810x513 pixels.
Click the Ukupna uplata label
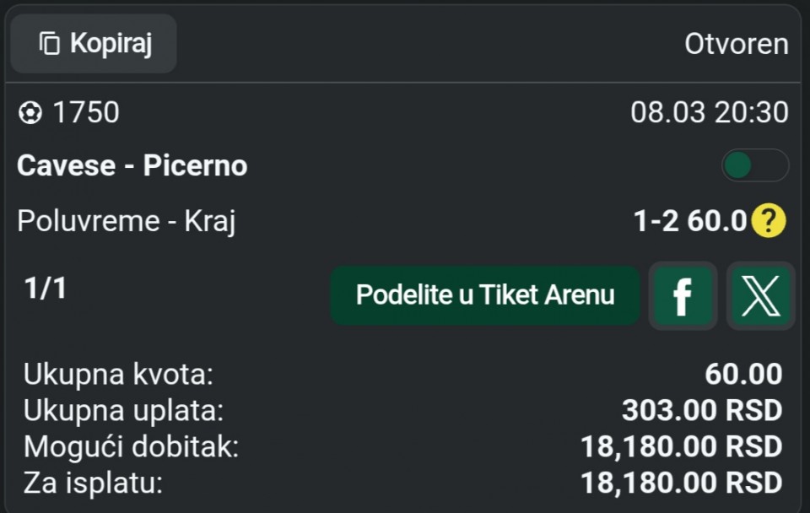(123, 411)
